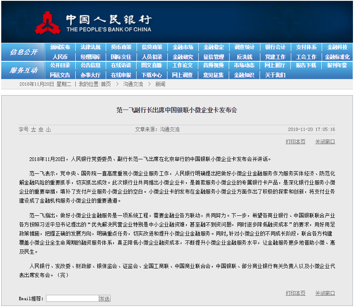Click top 关闭窗口 link
The width and height of the screenshot is (355, 308).
[x=325, y=142]
